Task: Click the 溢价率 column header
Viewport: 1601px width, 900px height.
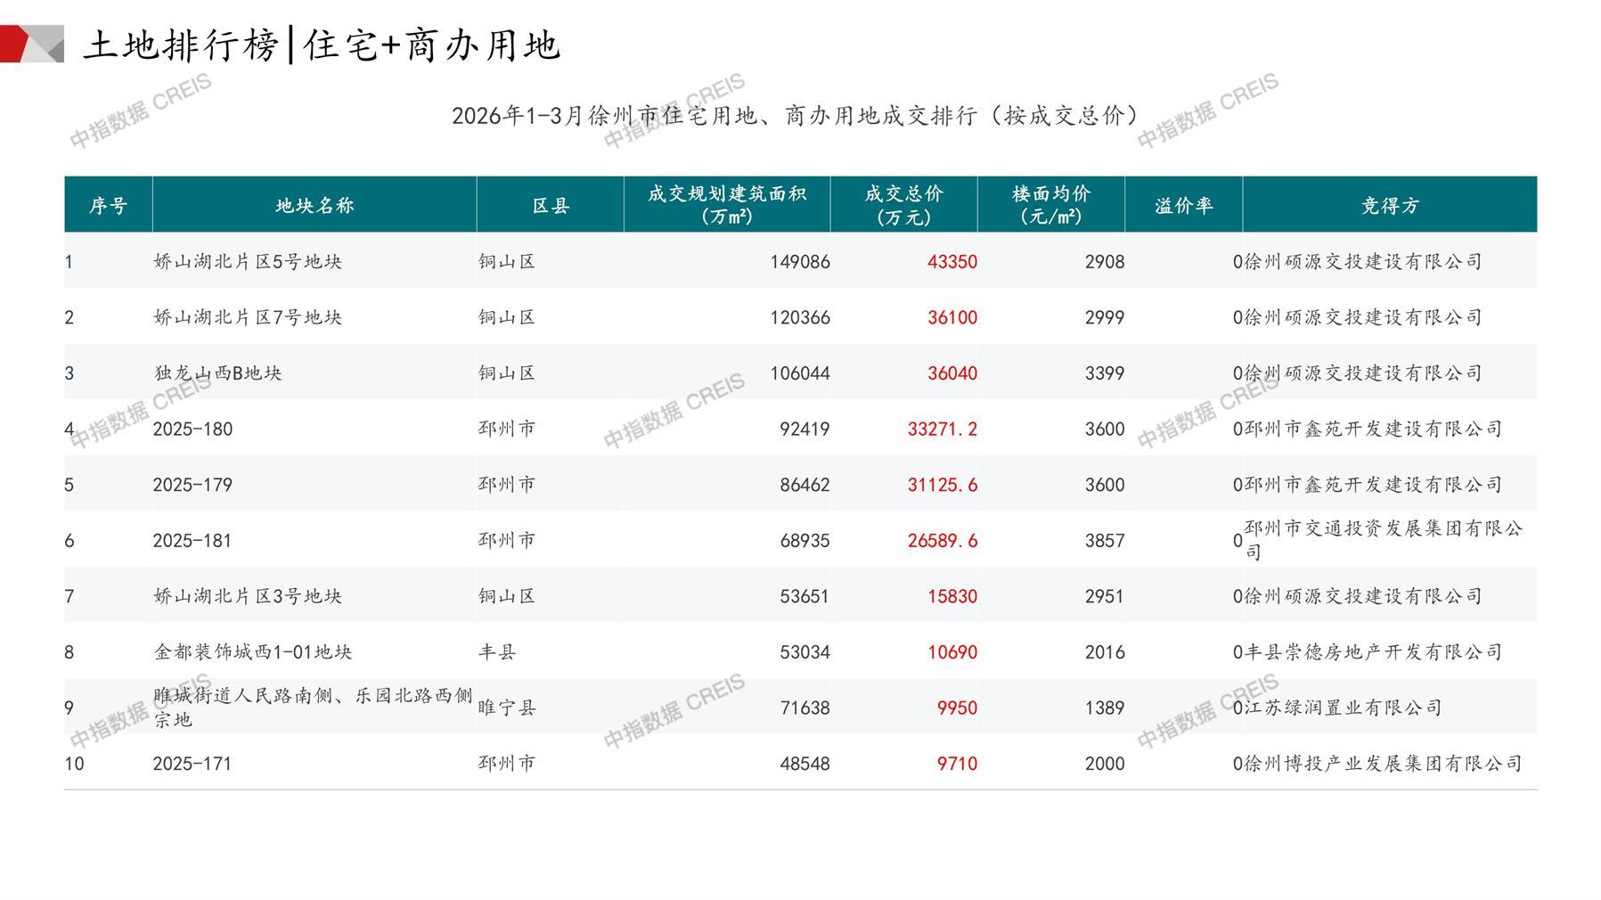Action: click(x=1183, y=206)
